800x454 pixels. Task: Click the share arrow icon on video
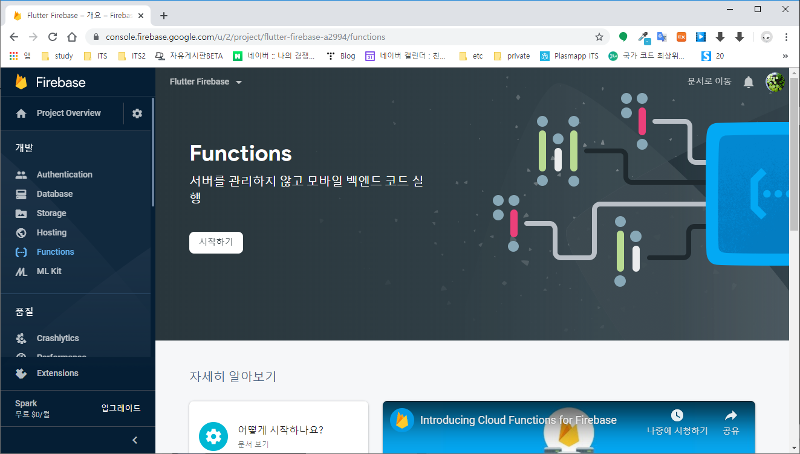[x=731, y=415]
